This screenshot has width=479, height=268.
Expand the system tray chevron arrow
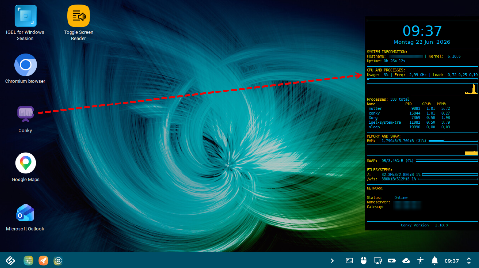(x=332, y=261)
